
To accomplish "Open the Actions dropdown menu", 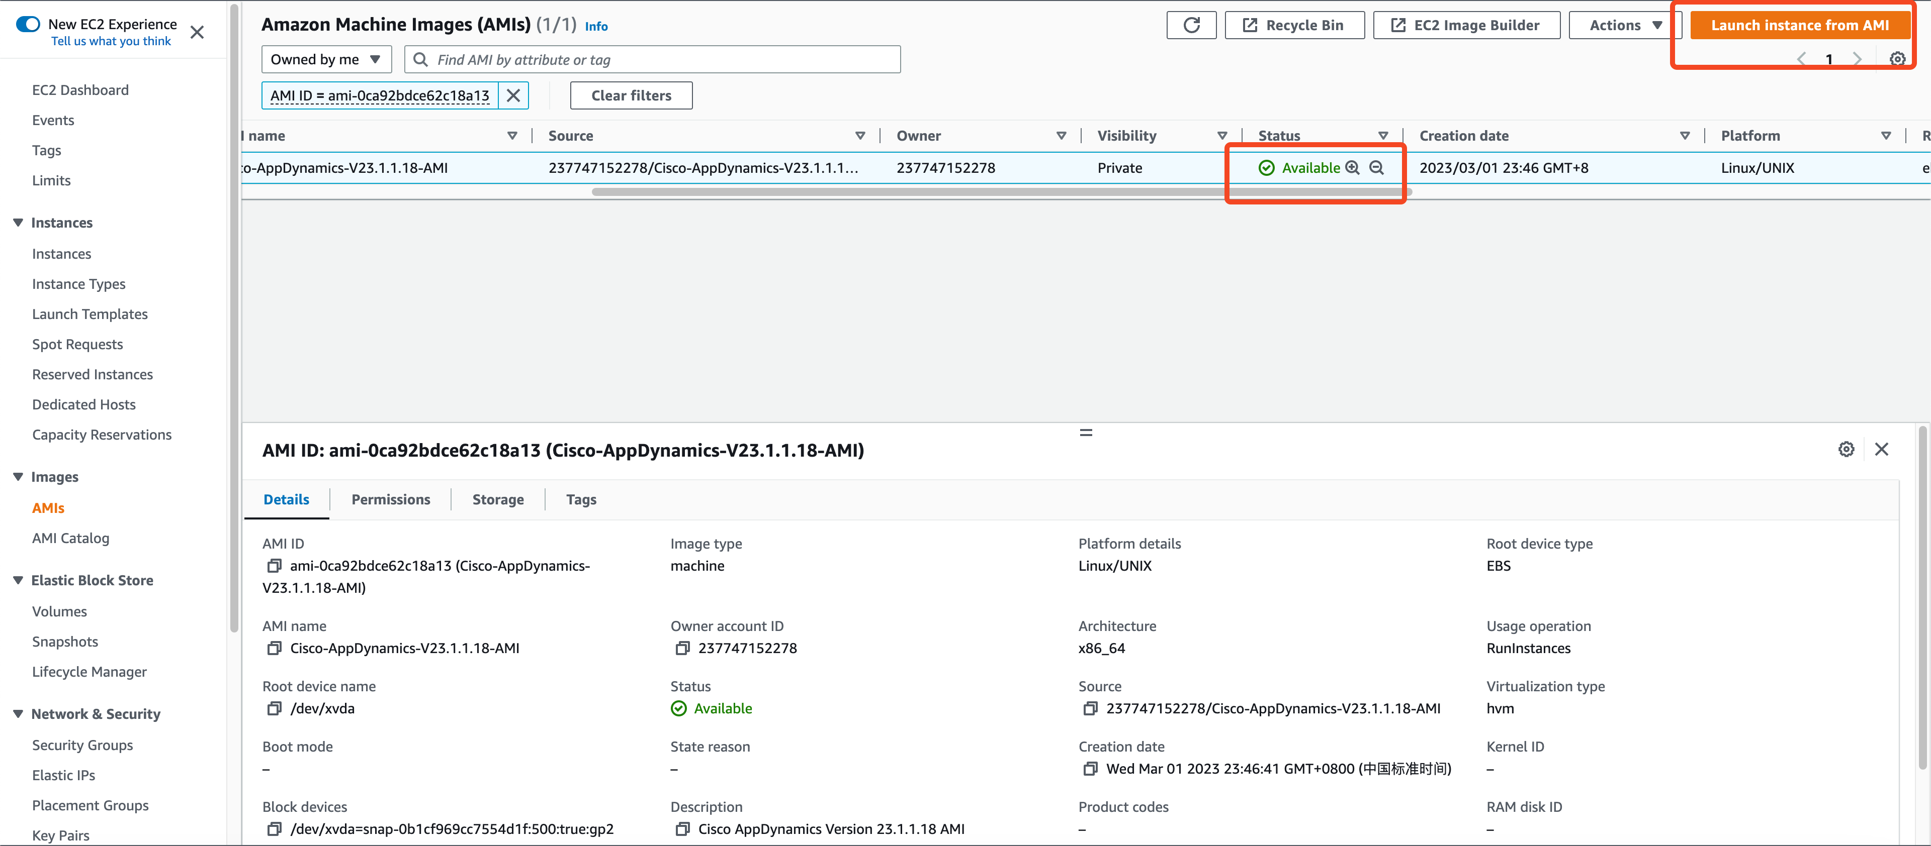I will 1625,26.
